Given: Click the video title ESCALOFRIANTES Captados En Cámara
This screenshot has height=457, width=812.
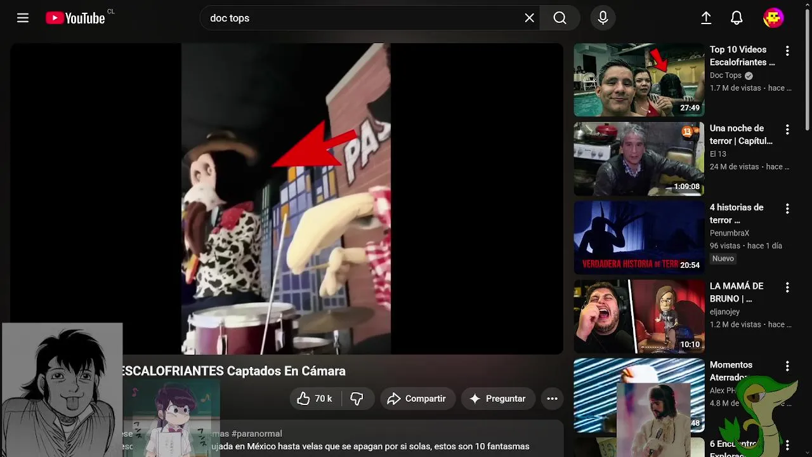Looking at the screenshot, I should 232,371.
